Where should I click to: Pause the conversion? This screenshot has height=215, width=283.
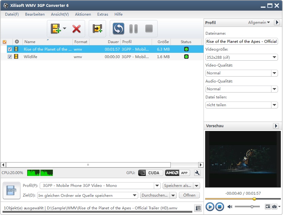pos(134,29)
